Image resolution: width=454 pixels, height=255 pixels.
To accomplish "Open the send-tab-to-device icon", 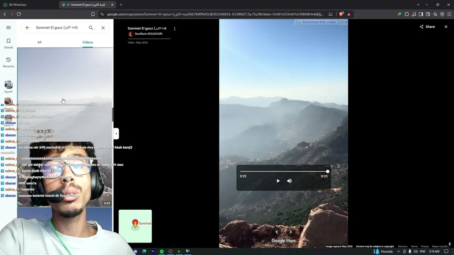I will [331, 14].
